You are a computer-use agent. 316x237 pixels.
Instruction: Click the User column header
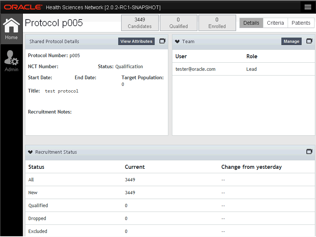click(181, 56)
